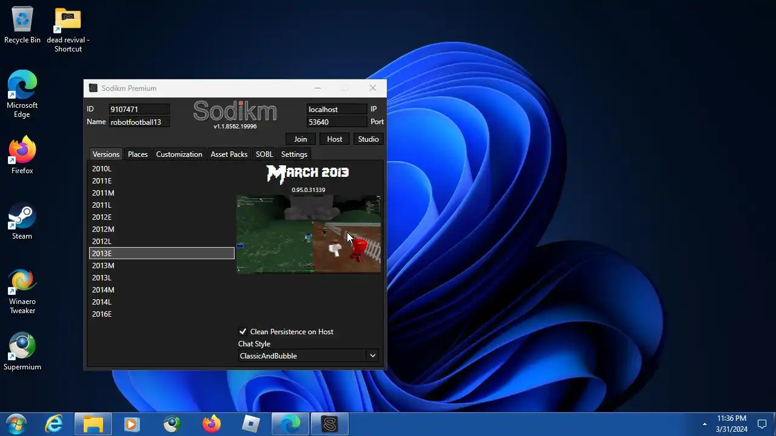776x436 pixels.
Task: Switch to Microsoft Edge in the taskbar
Action: coord(290,424)
